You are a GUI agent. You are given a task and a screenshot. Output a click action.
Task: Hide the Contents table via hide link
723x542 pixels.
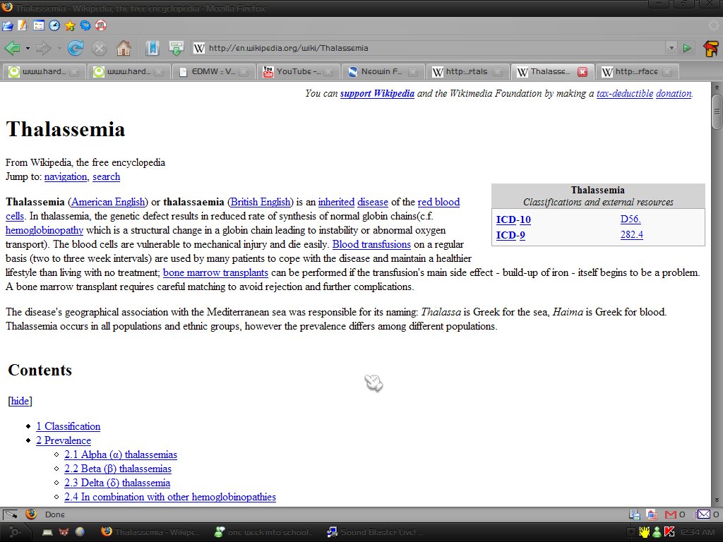coord(20,401)
